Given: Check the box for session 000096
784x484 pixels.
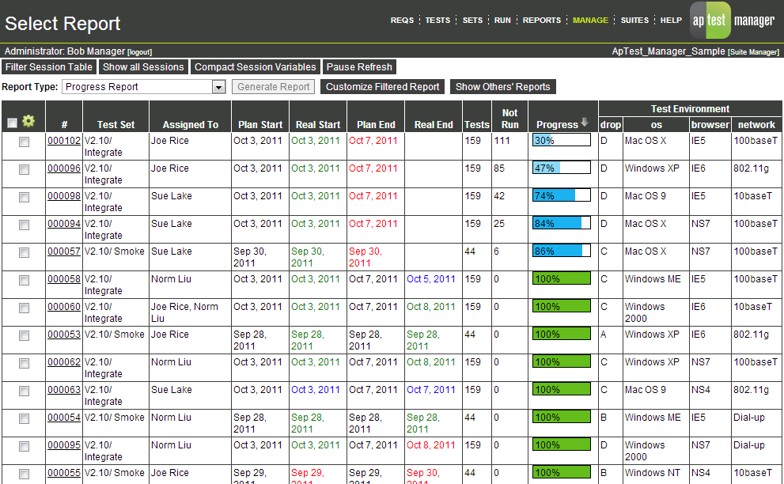Looking at the screenshot, I should [x=24, y=169].
